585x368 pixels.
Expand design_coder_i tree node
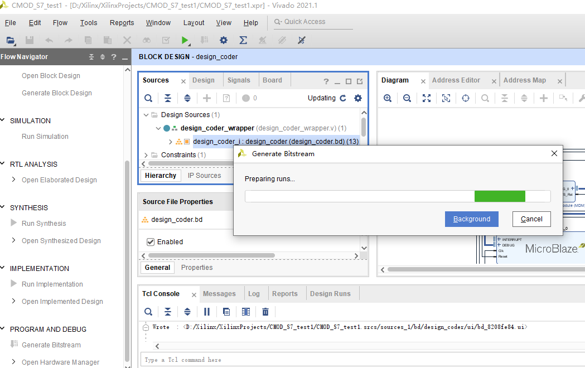171,142
